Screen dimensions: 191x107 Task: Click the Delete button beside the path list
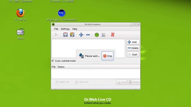[133, 48]
